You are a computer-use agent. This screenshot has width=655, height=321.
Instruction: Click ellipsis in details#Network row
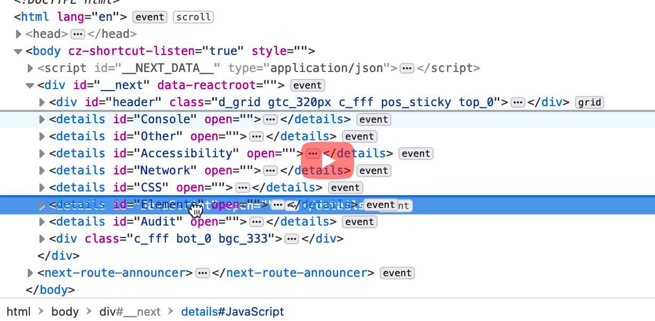point(271,171)
